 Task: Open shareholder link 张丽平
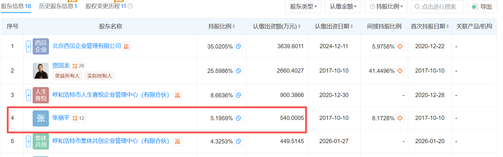tap(61, 118)
